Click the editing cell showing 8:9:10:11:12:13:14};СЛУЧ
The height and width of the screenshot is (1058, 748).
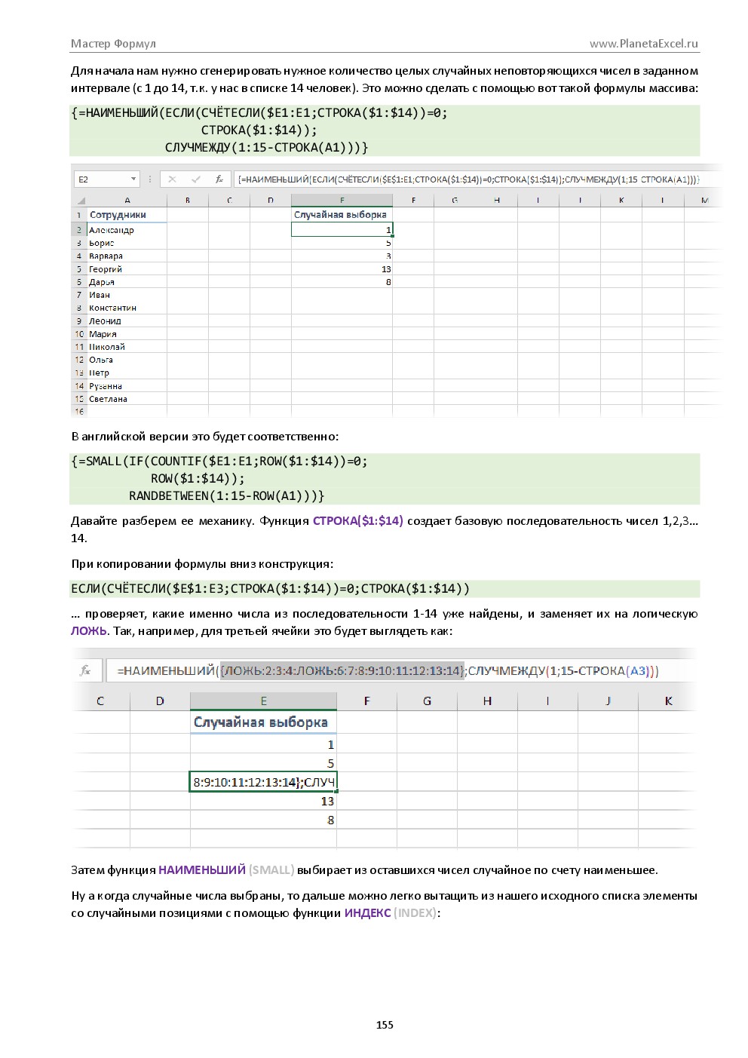(263, 782)
